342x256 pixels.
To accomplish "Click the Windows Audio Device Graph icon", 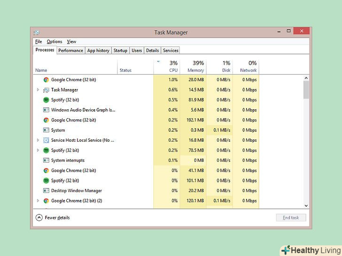I will [x=46, y=110].
